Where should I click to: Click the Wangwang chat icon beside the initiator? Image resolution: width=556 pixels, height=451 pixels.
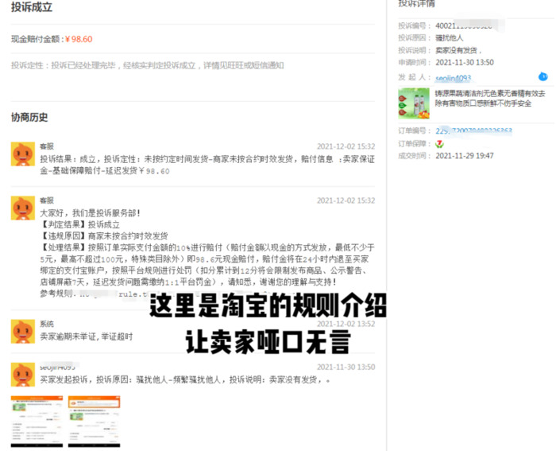click(x=542, y=76)
